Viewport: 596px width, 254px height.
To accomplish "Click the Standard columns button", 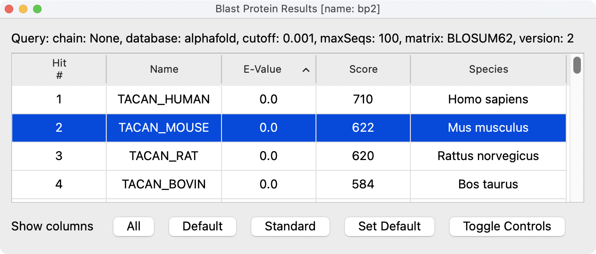I will point(290,227).
